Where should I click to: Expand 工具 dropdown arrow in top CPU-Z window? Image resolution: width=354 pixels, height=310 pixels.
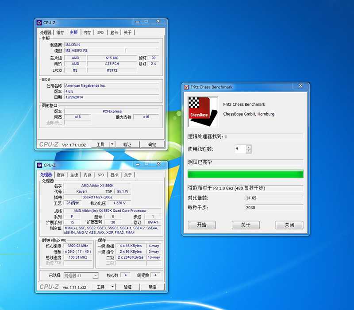pos(112,144)
